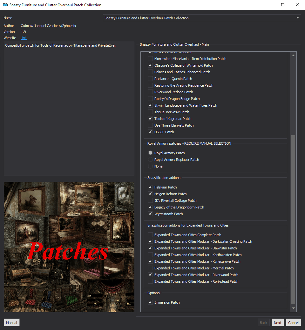Click the Mod Organizer icon in title bar
Image resolution: width=305 pixels, height=330 pixels.
click(x=5, y=5)
